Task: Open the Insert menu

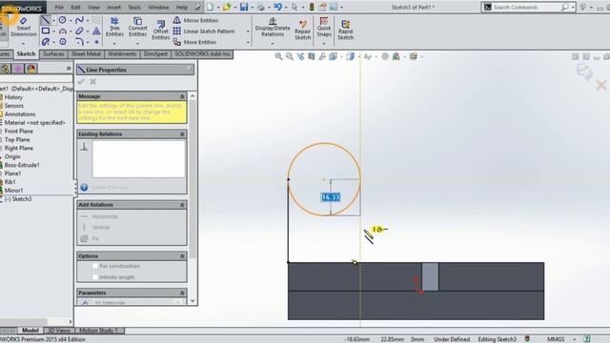Action: (x=113, y=7)
